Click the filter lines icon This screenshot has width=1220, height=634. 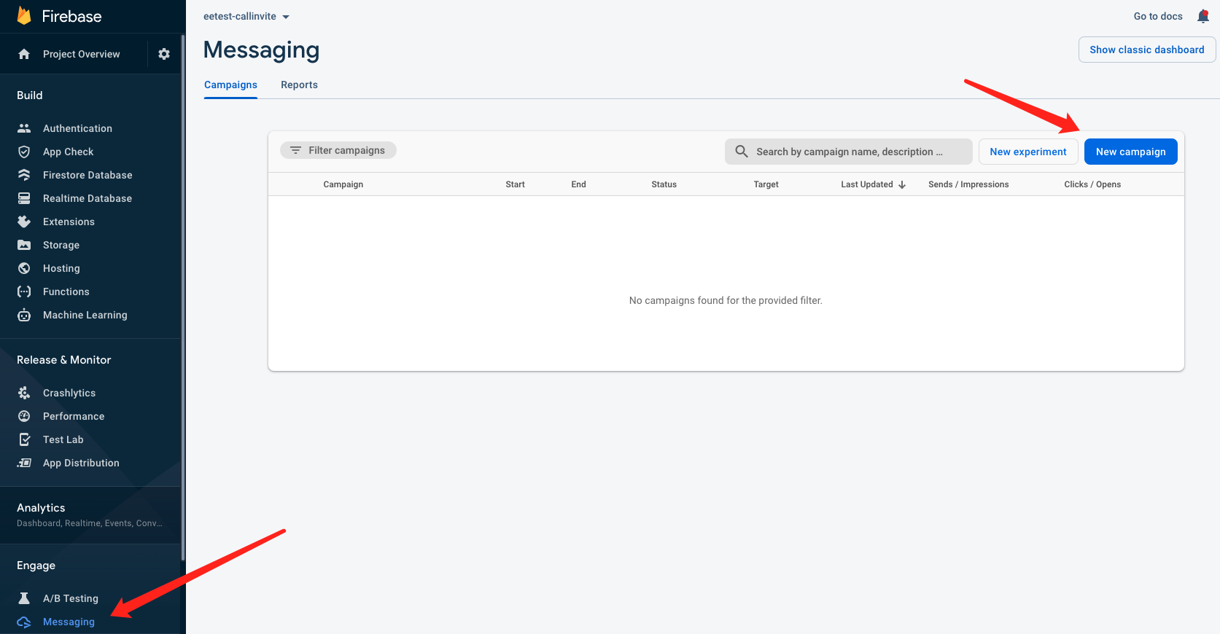tap(295, 150)
